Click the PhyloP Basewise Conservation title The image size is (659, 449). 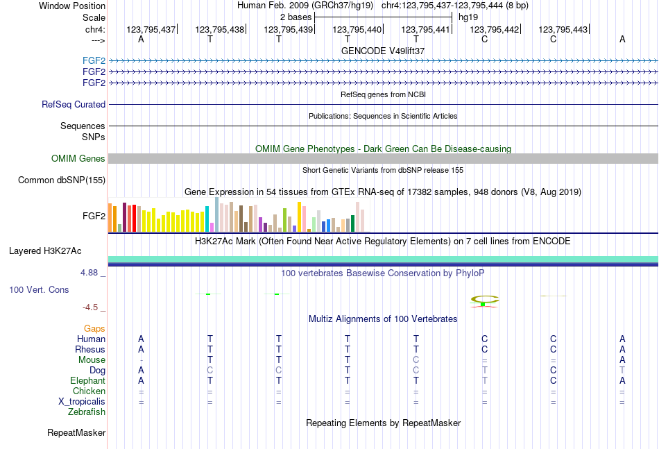click(383, 273)
